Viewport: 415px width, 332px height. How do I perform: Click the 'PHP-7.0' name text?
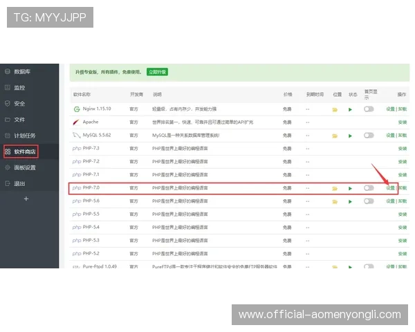pos(91,187)
